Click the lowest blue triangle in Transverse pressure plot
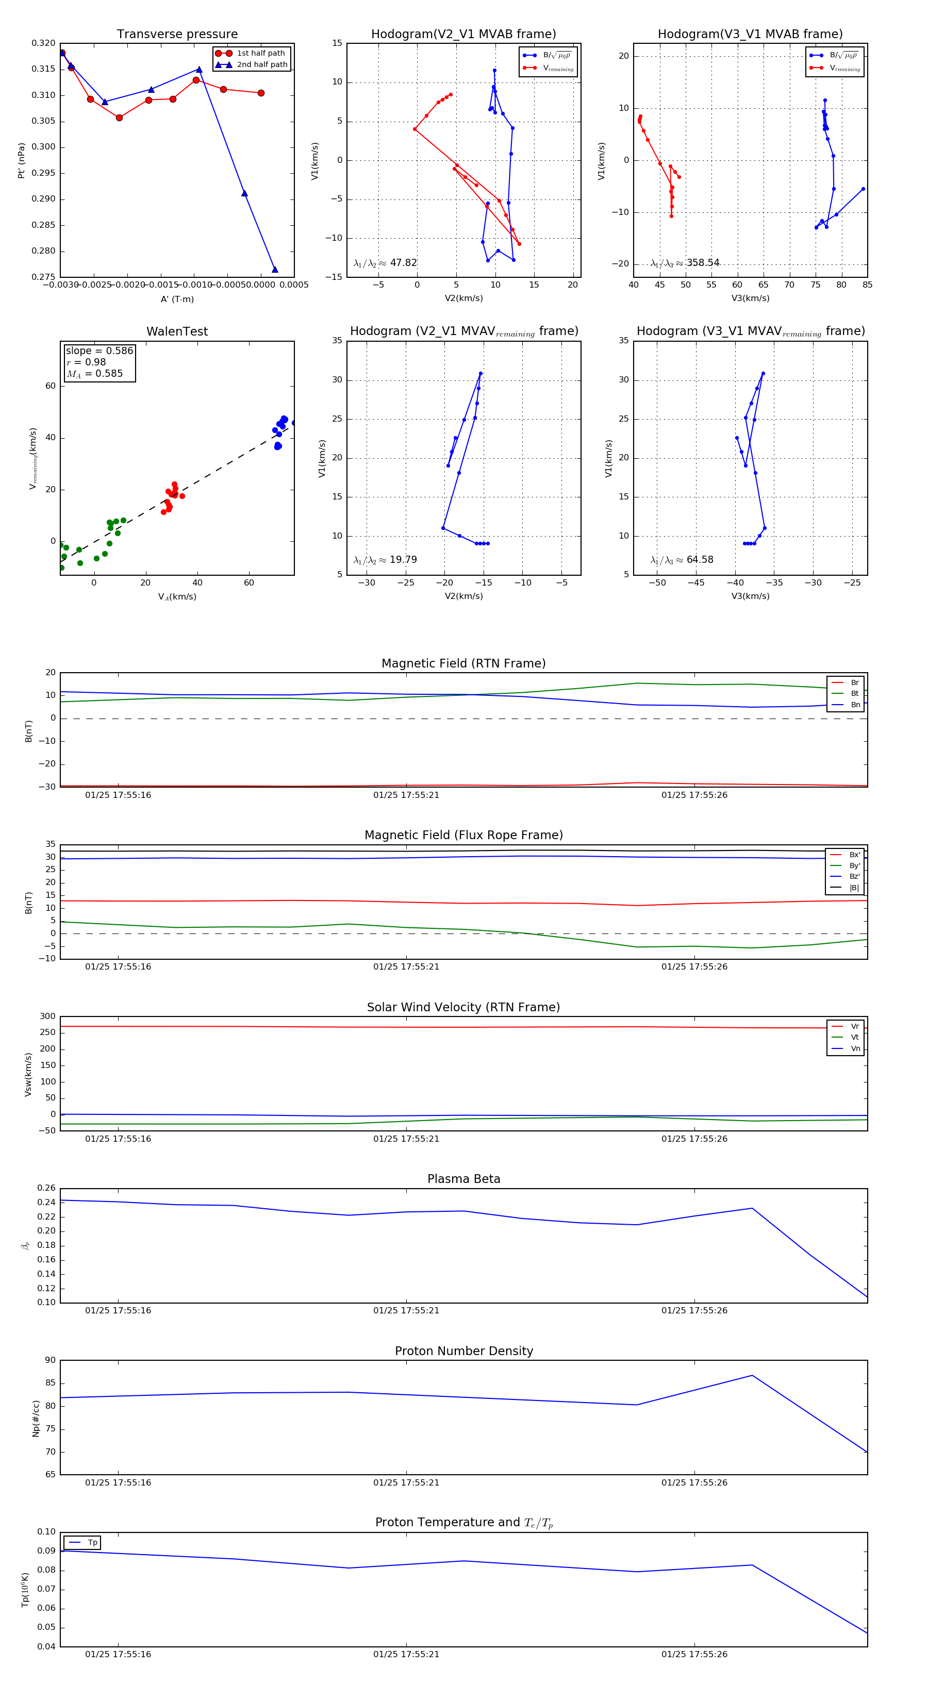 [x=275, y=270]
